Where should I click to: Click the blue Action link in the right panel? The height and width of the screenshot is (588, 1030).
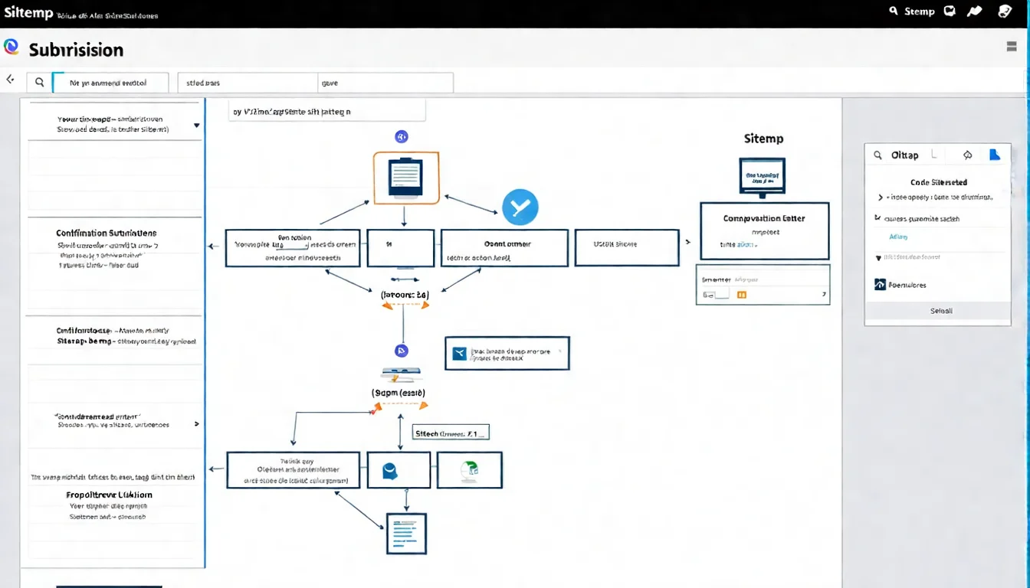click(x=898, y=237)
